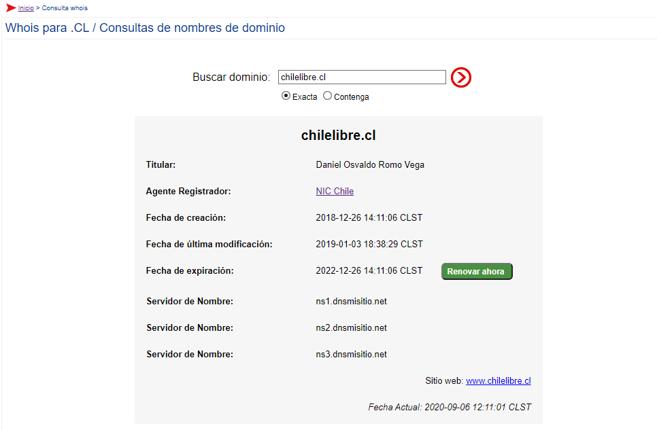
Task: Select the Exacta search option
Action: (286, 96)
